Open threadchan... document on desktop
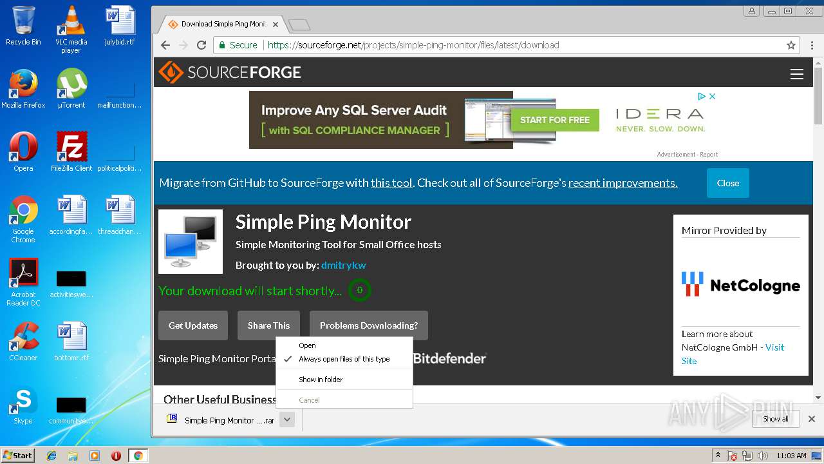Viewport: 824px width, 464px height. [x=120, y=215]
